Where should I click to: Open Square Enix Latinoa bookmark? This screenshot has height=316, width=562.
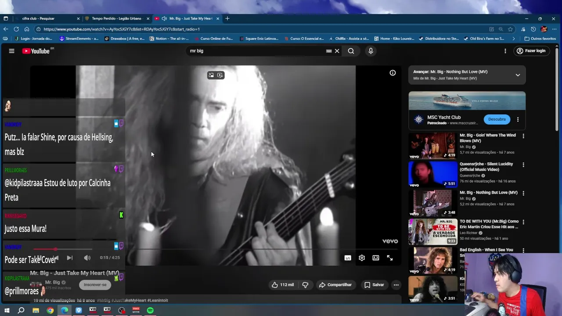259,39
